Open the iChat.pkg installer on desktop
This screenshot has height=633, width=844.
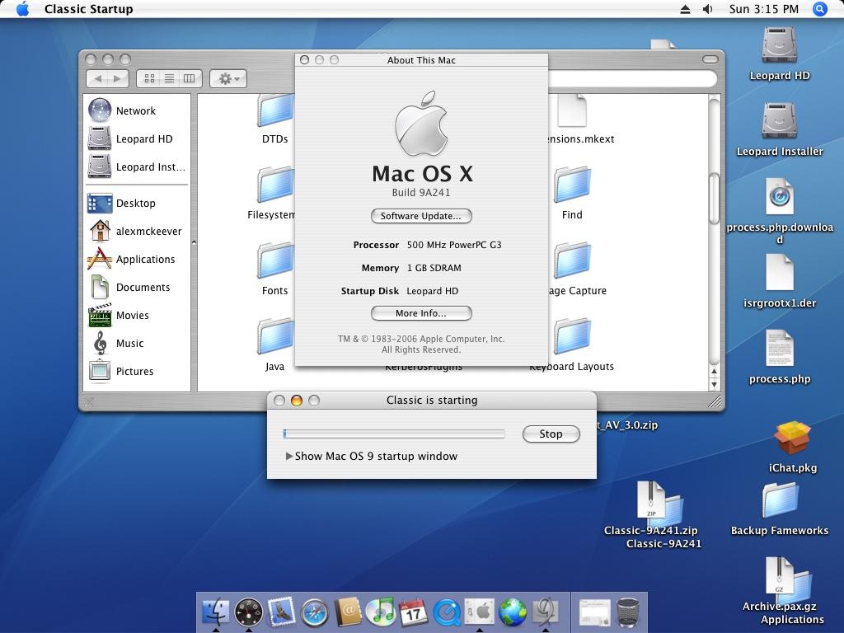(x=792, y=440)
